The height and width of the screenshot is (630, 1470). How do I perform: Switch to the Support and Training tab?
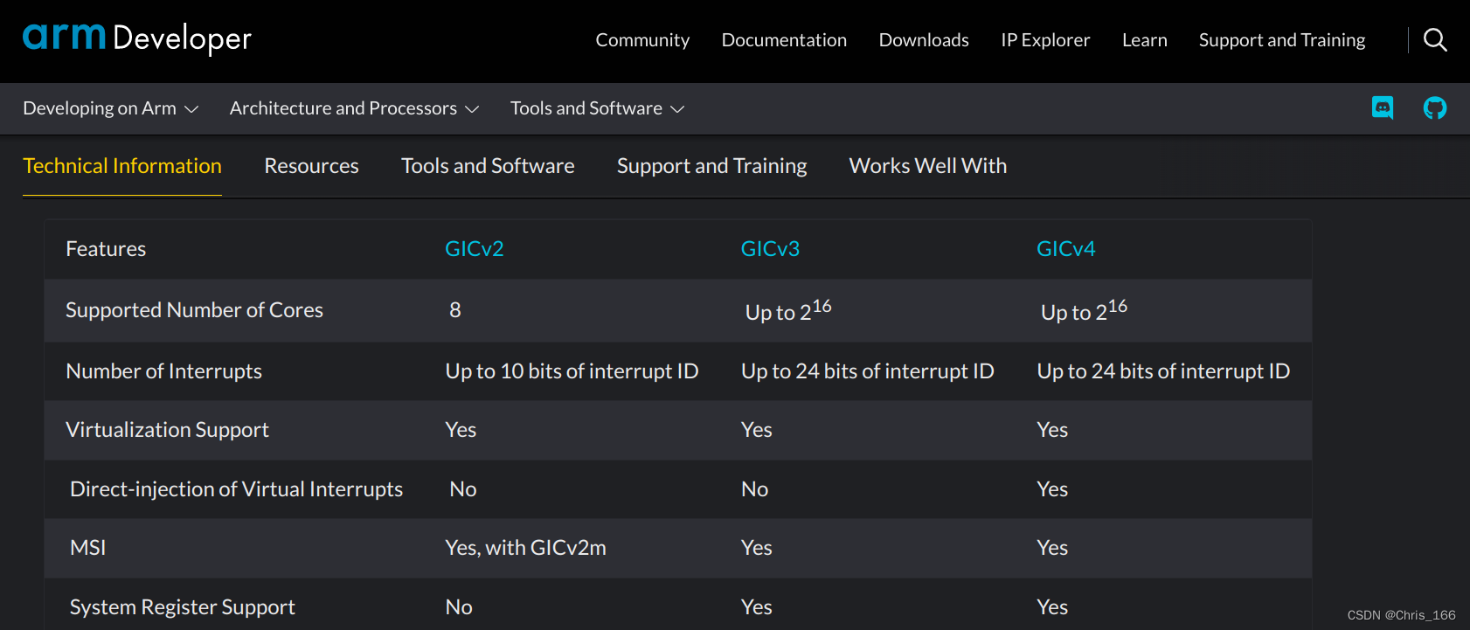pos(712,166)
